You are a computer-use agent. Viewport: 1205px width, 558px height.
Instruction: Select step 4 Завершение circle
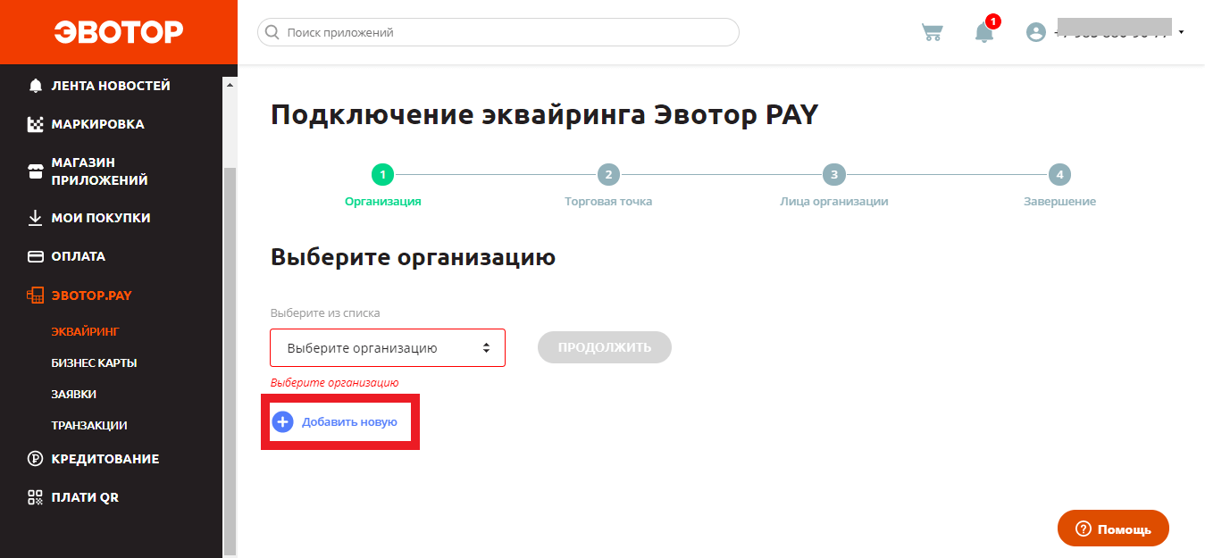[x=1059, y=175]
